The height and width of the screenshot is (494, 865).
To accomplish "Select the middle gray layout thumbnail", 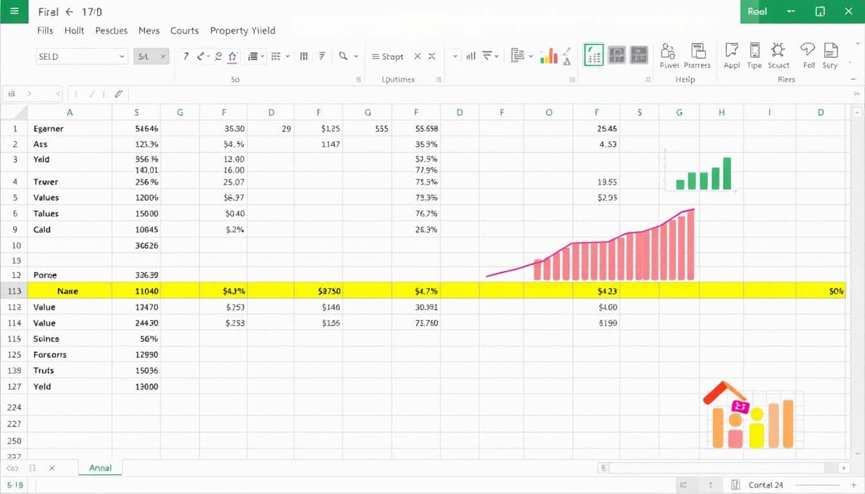I will [617, 55].
